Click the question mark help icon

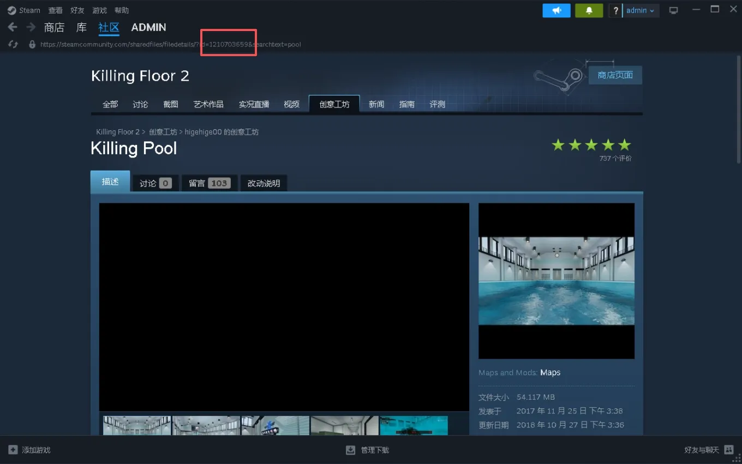(x=615, y=10)
